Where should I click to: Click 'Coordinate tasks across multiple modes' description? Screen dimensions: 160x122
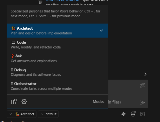click(x=42, y=89)
